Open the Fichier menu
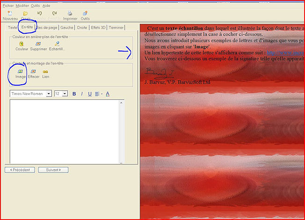This screenshot has height=220, width=305. (8, 6)
